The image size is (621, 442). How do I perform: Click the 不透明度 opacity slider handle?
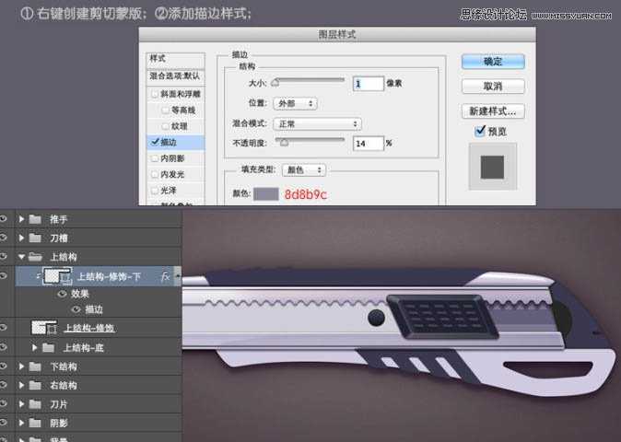[x=284, y=142]
